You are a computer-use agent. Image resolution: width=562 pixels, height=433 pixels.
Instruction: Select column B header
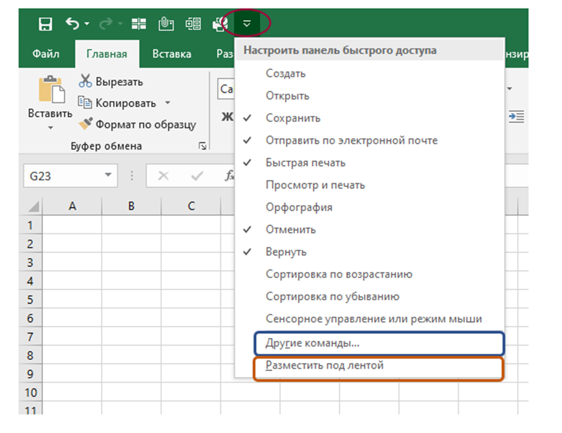tap(131, 206)
